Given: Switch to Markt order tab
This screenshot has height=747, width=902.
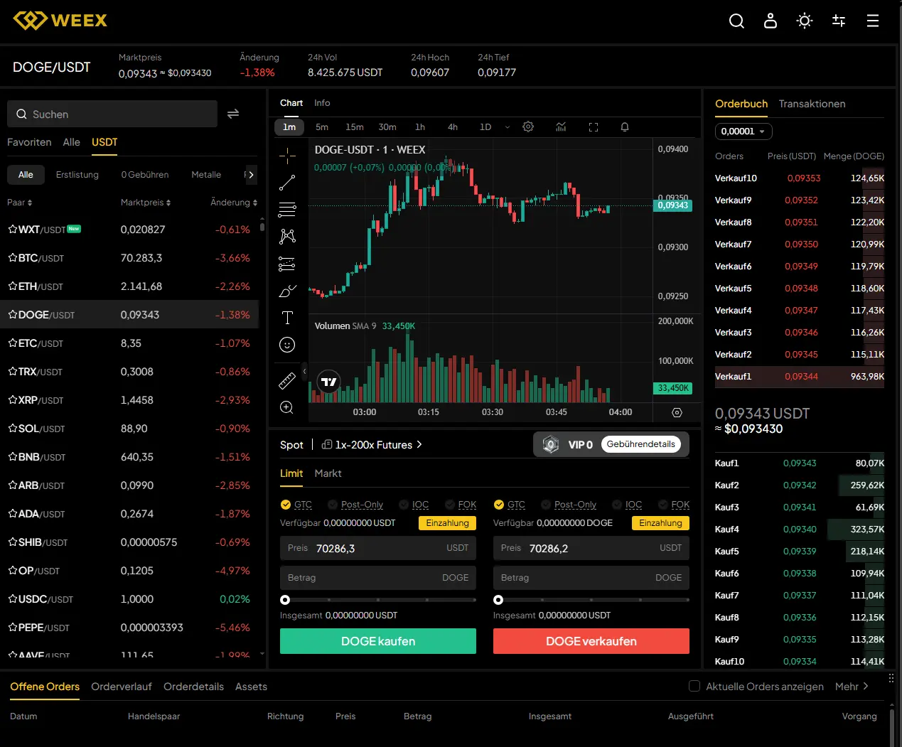Looking at the screenshot, I should (328, 473).
